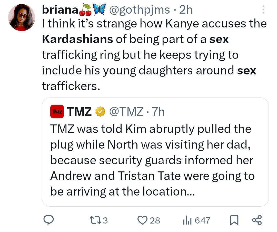Click the 2h timestamp on the tweet
The height and width of the screenshot is (232, 277).
pos(186,10)
